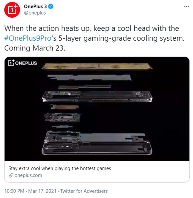Click the Mar 17, 2021 date
This screenshot has height=198, width=193.
click(x=42, y=191)
